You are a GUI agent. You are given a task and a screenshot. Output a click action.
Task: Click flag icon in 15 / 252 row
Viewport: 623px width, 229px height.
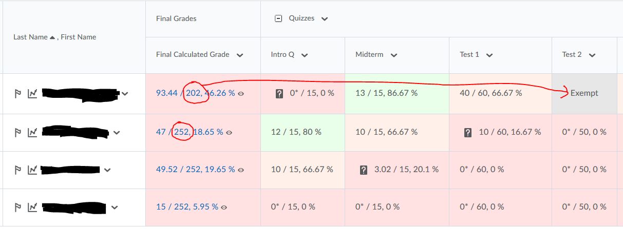click(x=18, y=207)
